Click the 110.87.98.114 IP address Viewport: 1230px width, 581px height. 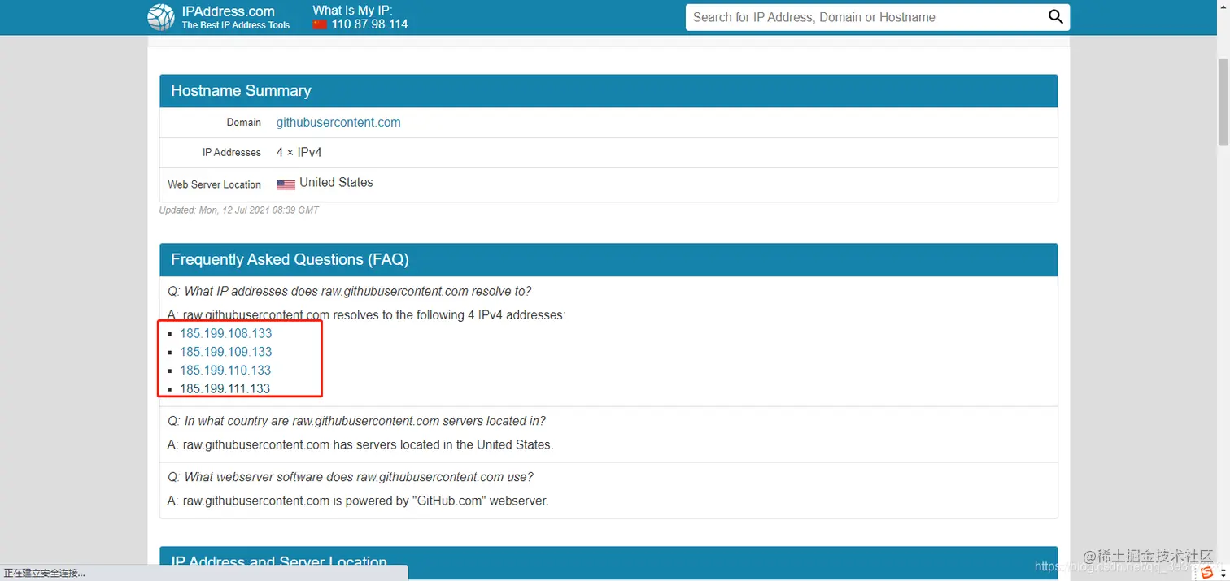369,24
